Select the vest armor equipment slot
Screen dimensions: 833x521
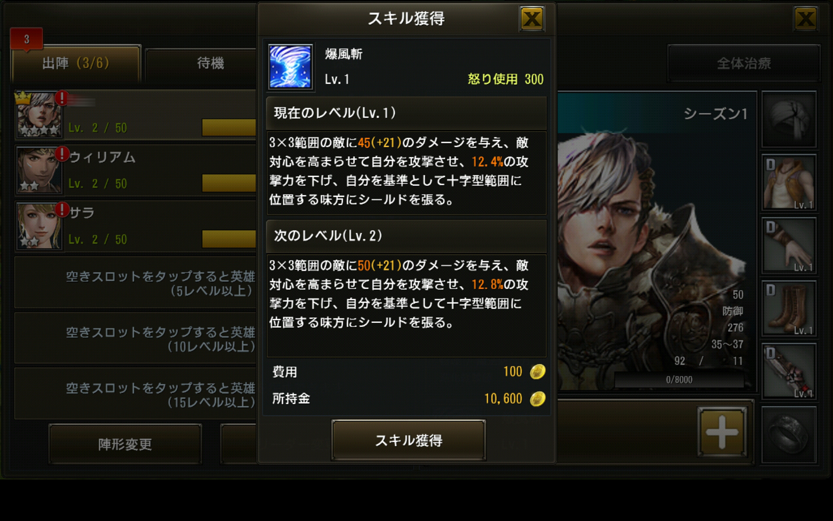[x=789, y=182]
